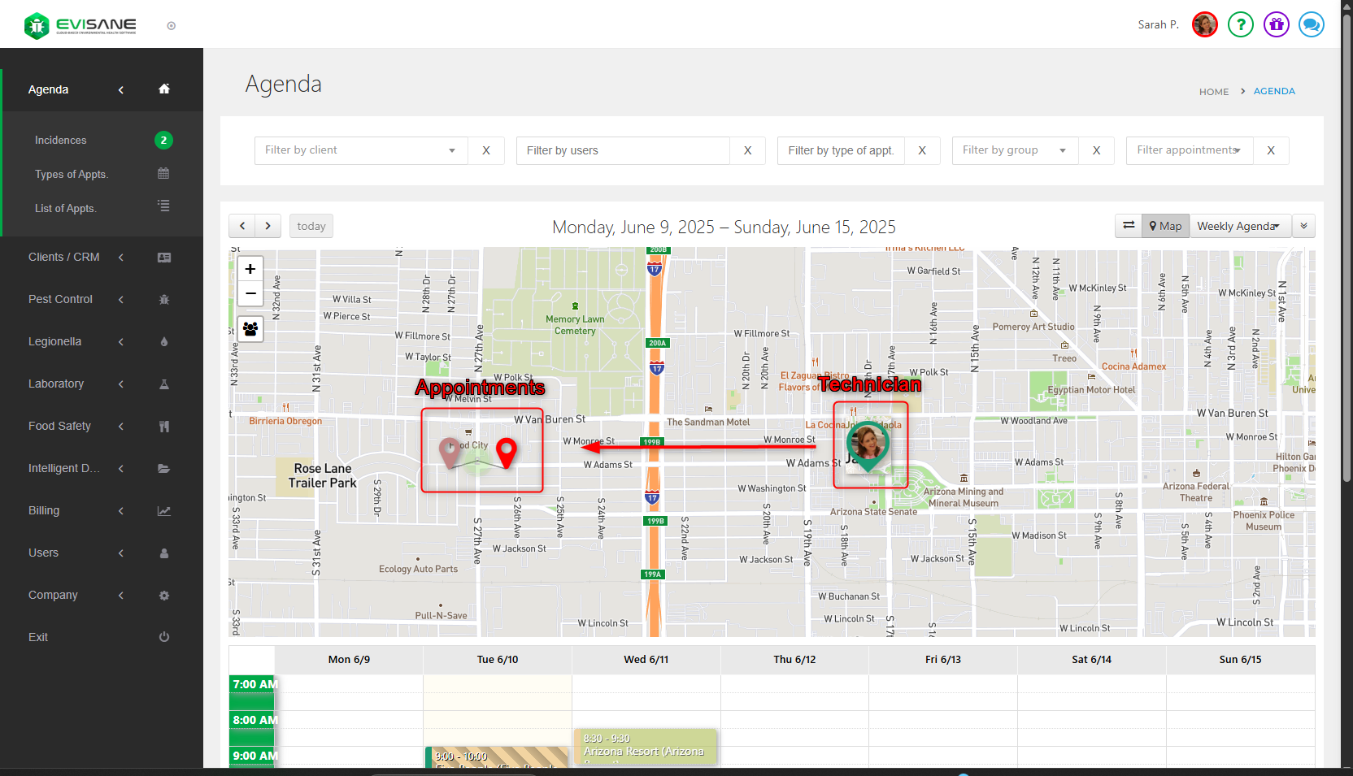The image size is (1353, 776).
Task: Open the Users menu
Action: pos(44,553)
